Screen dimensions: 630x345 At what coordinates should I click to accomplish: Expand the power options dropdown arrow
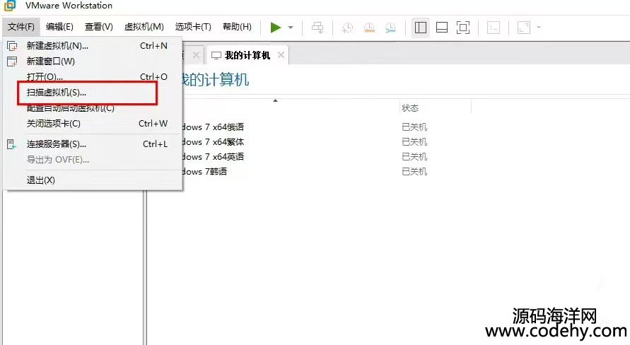(291, 28)
